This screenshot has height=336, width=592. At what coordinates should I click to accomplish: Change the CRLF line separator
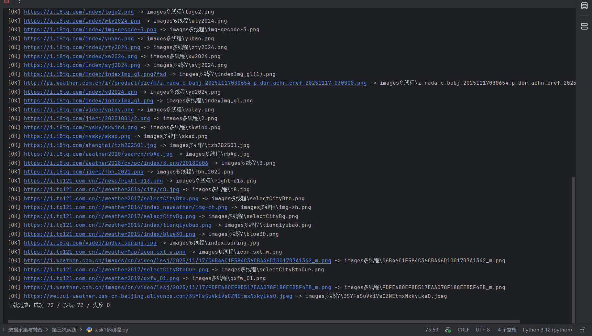click(463, 330)
